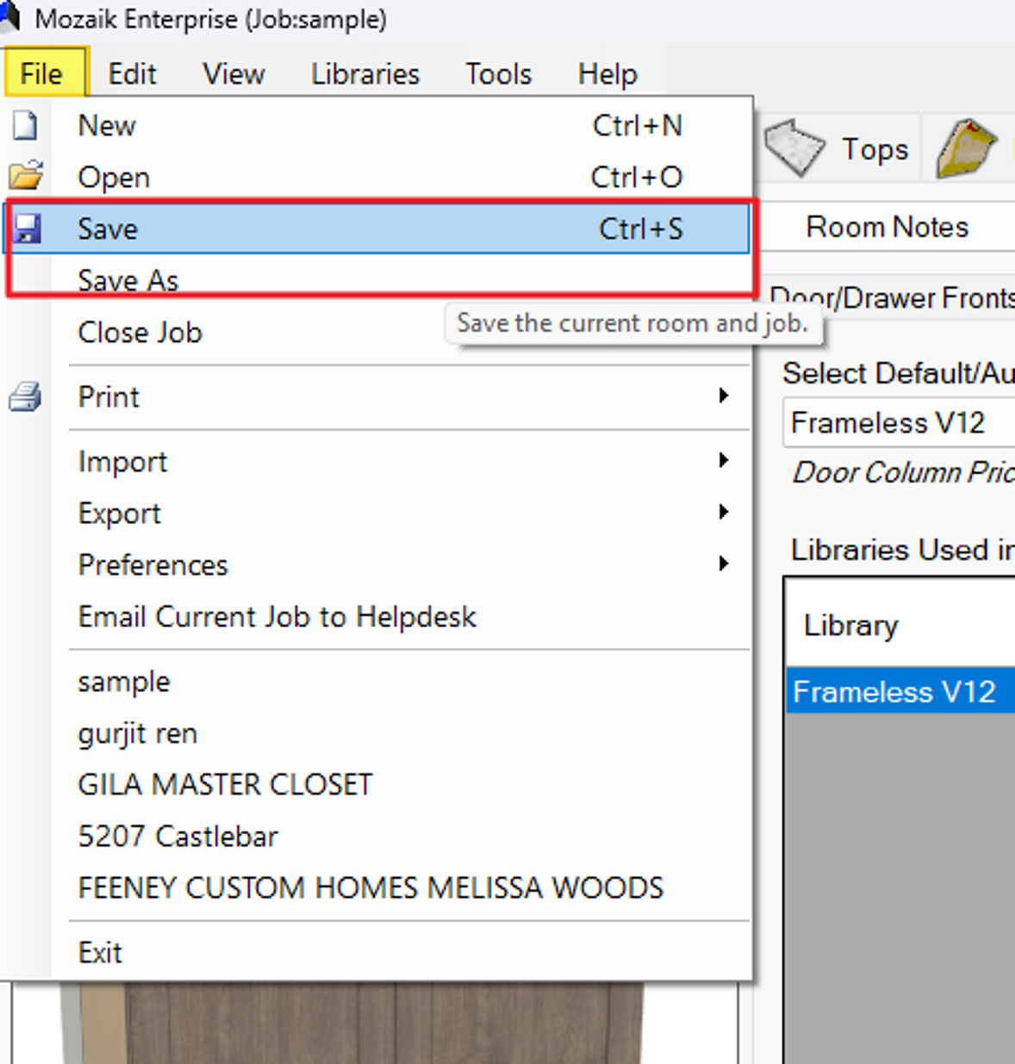
Task: Open the Libraries menu
Action: [x=365, y=74]
